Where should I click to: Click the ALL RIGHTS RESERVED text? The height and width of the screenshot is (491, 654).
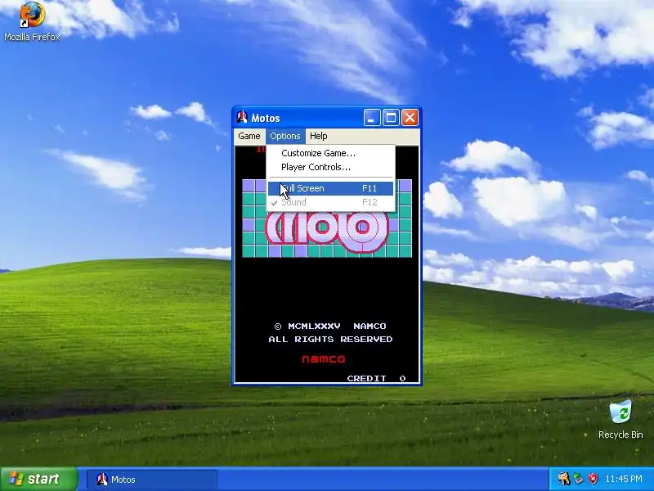point(330,339)
